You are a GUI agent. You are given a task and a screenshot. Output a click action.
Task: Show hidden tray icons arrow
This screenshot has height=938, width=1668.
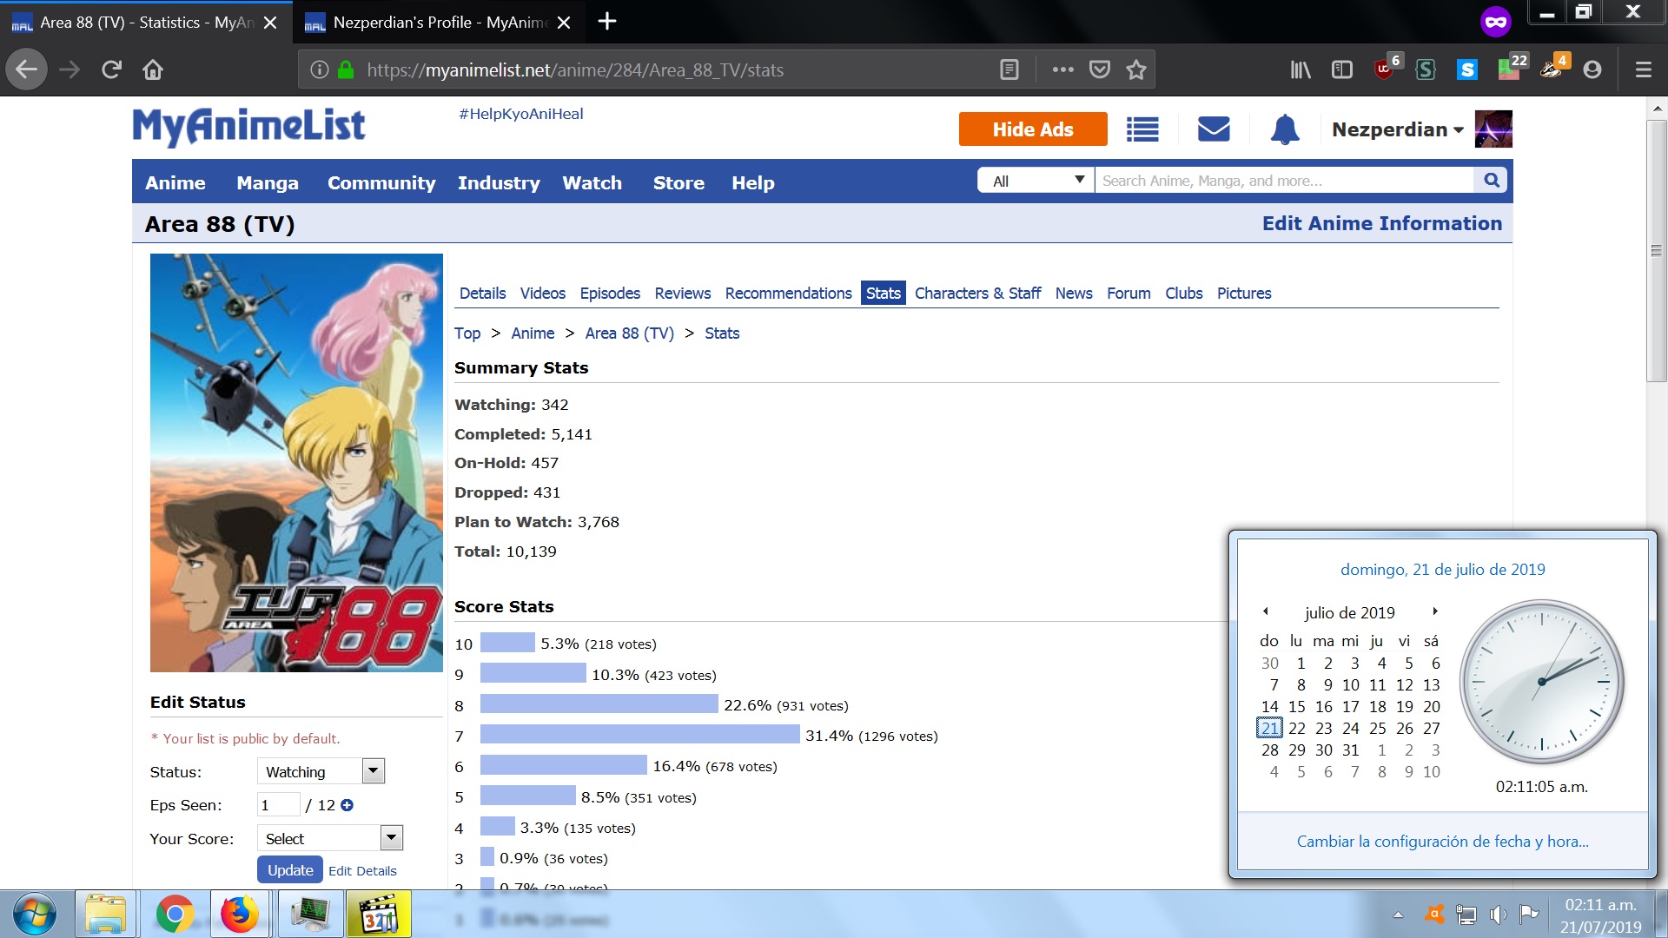[x=1398, y=914]
